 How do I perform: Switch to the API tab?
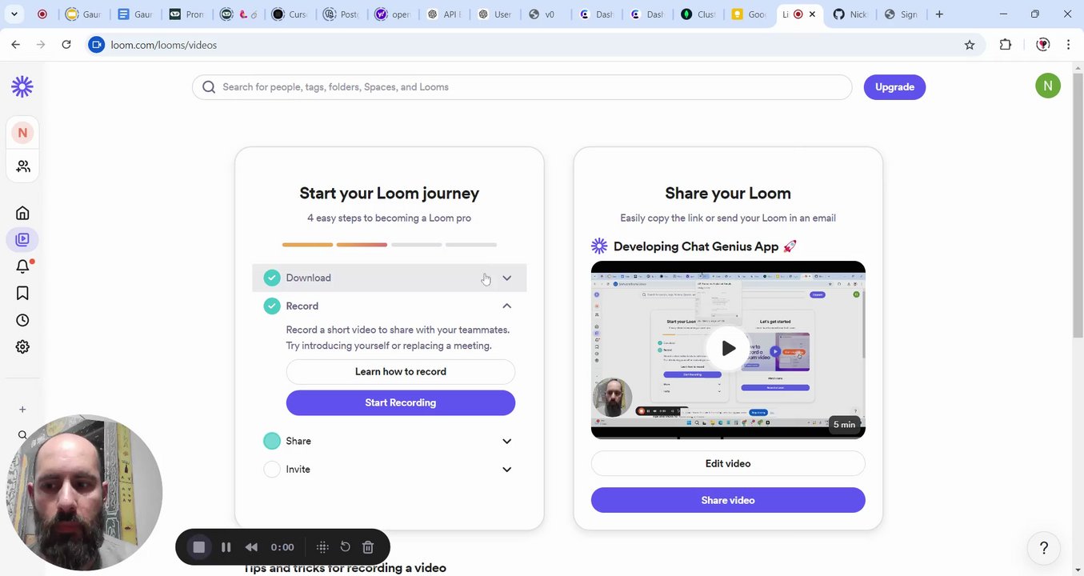point(442,14)
